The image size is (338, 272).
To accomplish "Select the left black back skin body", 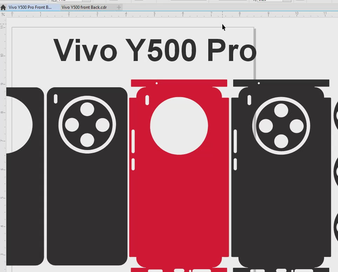I will 87,210.
